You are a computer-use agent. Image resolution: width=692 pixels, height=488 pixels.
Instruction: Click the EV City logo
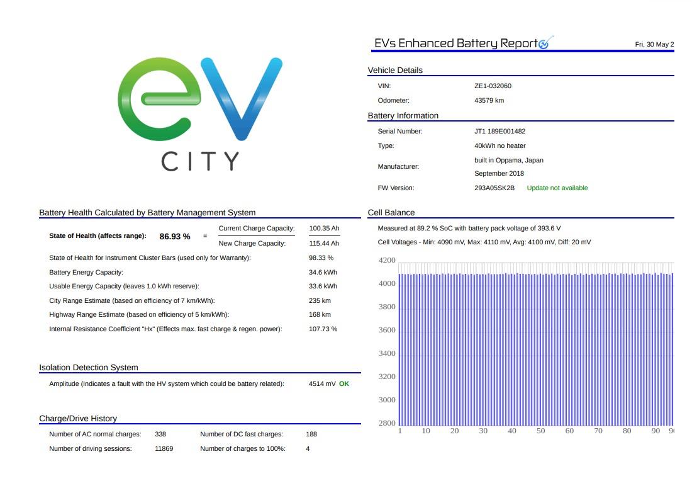[200, 114]
